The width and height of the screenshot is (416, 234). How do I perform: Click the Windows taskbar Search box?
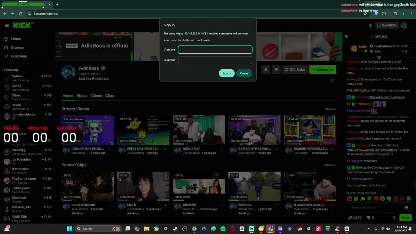tap(98, 229)
